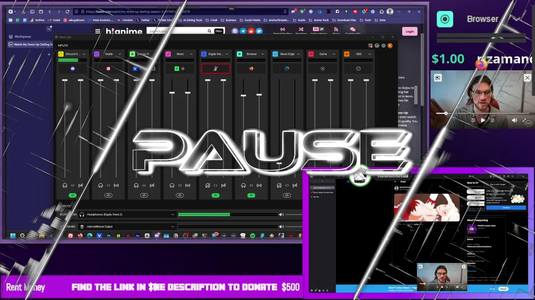Open the hianime Discord social icon
The height and width of the screenshot is (300, 535).
point(234,31)
